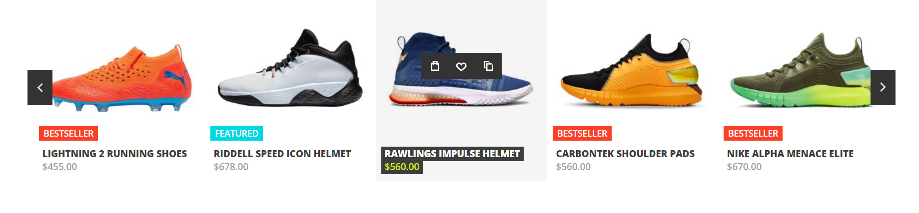The image size is (919, 213).
Task: Open Riddell Speed Icon Helmet title
Action: tap(282, 154)
